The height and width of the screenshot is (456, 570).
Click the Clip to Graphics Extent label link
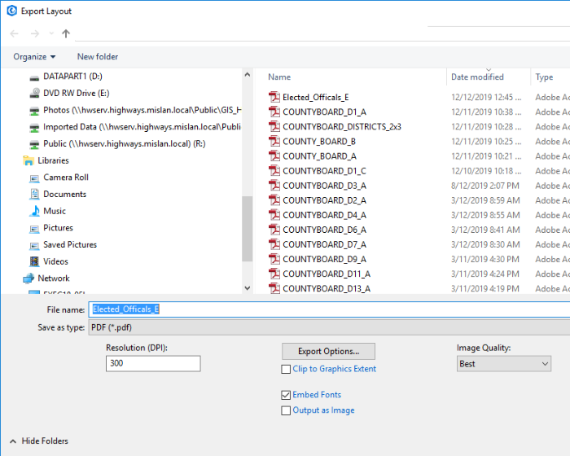click(335, 369)
